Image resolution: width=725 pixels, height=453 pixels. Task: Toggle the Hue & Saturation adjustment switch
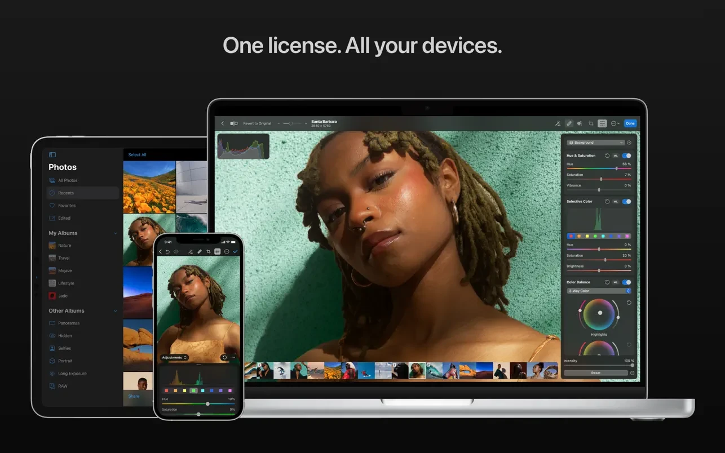626,156
